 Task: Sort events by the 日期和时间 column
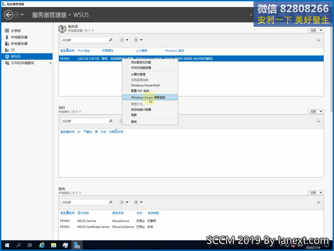tap(116, 132)
